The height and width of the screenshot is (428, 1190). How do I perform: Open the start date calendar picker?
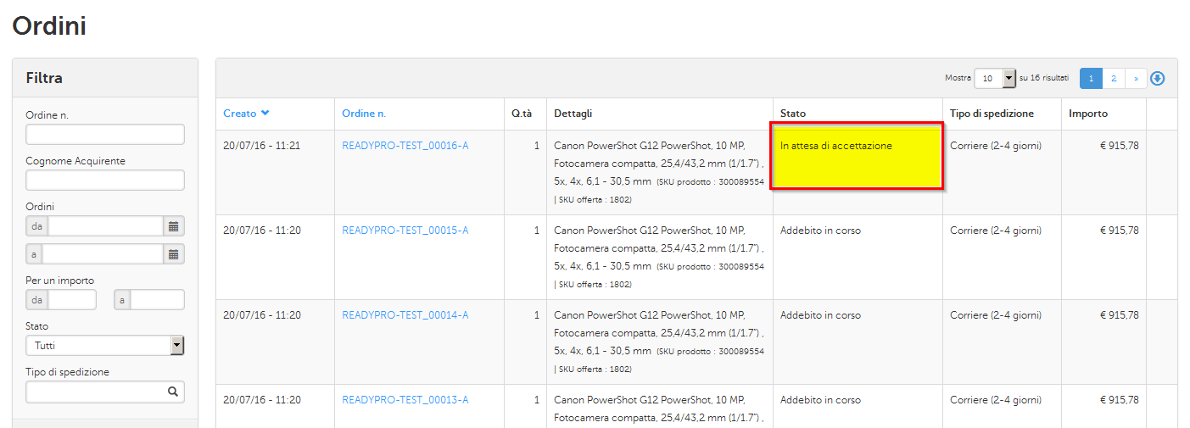[174, 226]
